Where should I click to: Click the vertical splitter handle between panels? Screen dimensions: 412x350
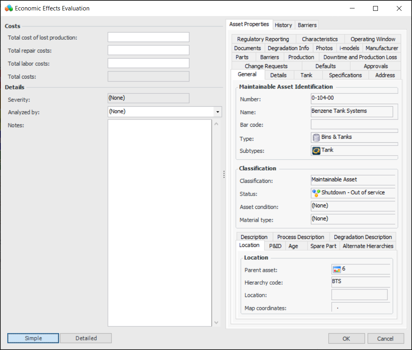224,174
